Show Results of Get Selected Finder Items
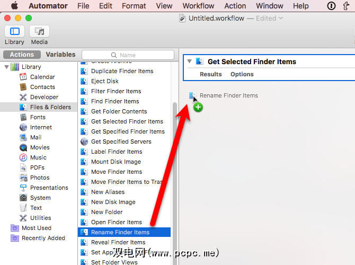This screenshot has width=355, height=265. pyautogui.click(x=211, y=74)
